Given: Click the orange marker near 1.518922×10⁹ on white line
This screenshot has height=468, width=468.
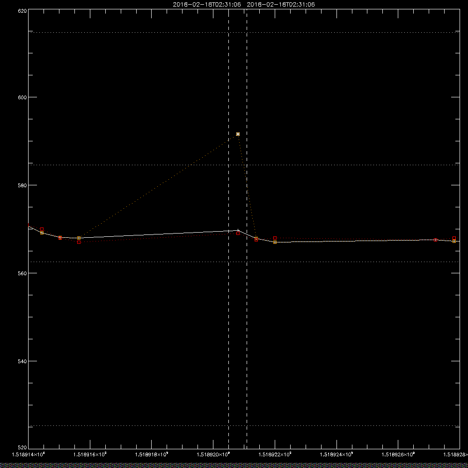Looking at the screenshot, I should pyautogui.click(x=275, y=242).
